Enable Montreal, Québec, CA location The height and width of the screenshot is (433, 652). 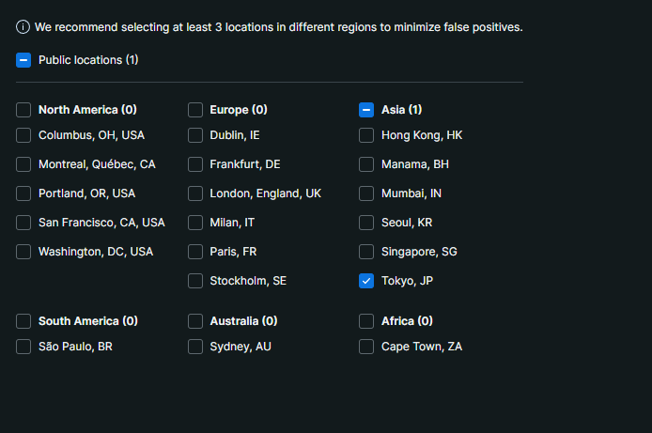[x=23, y=164]
